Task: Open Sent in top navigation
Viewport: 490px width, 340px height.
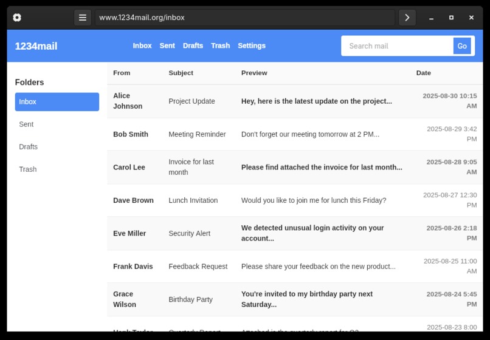Action: click(x=167, y=46)
